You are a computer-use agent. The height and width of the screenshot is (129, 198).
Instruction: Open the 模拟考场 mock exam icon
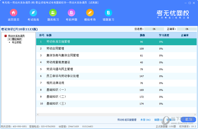point(90,13)
